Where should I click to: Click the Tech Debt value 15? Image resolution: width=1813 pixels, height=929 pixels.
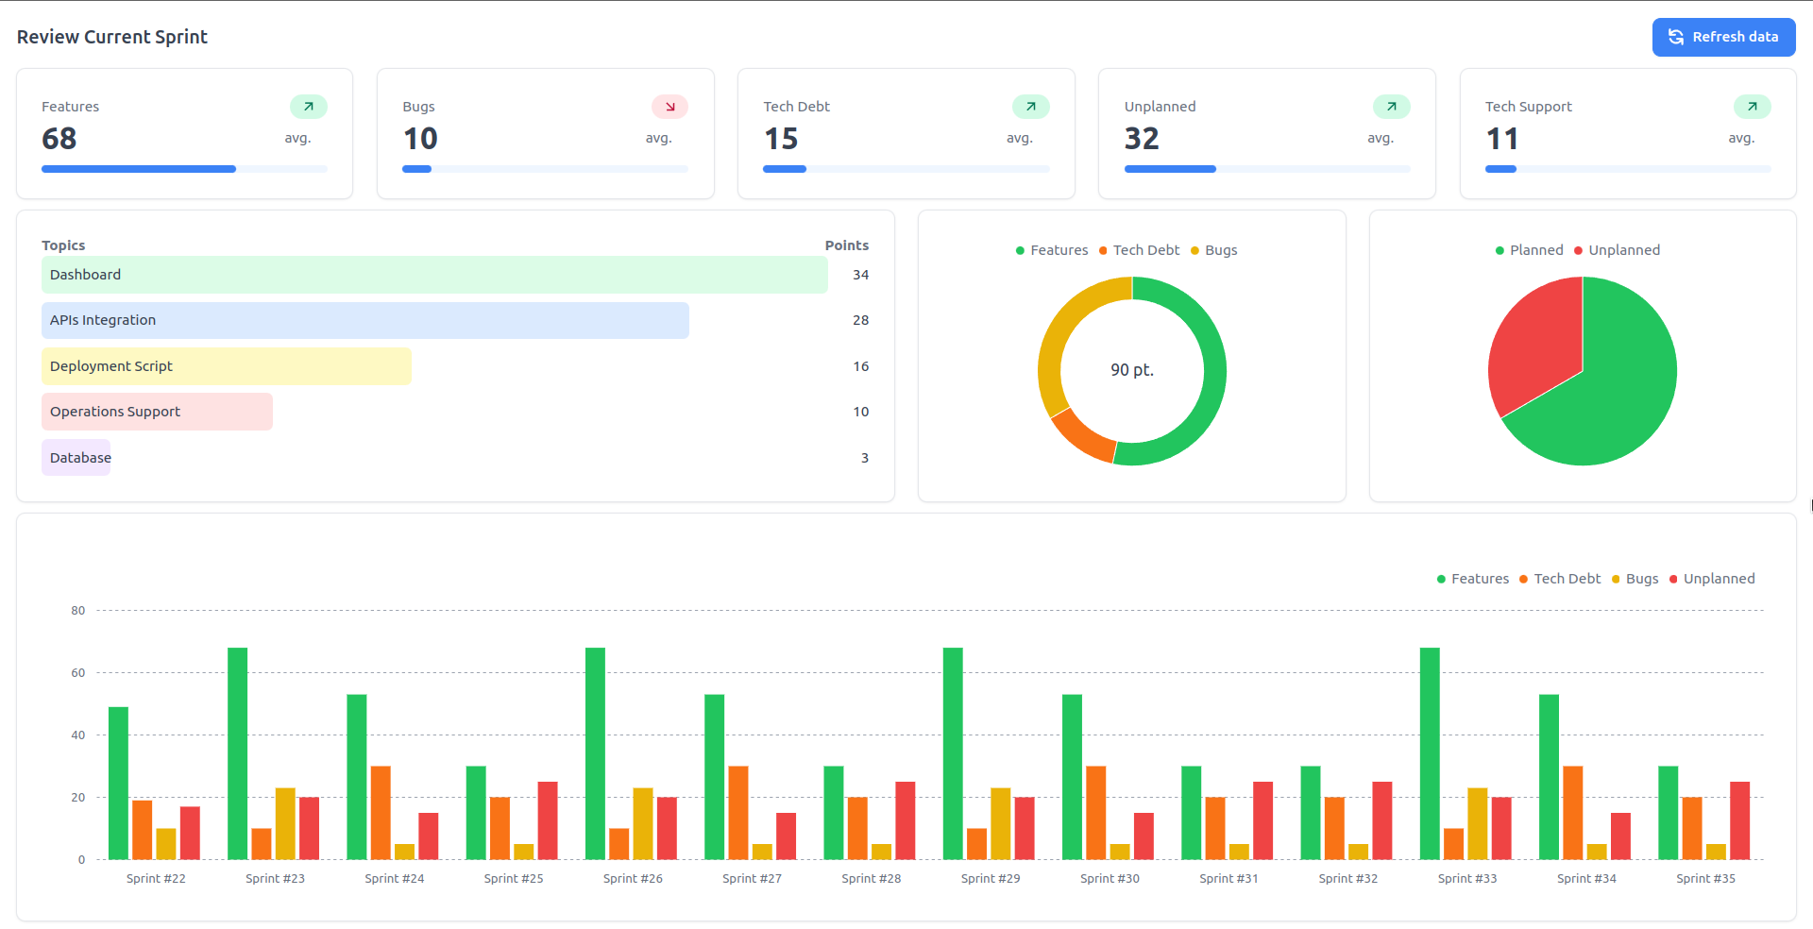point(781,139)
